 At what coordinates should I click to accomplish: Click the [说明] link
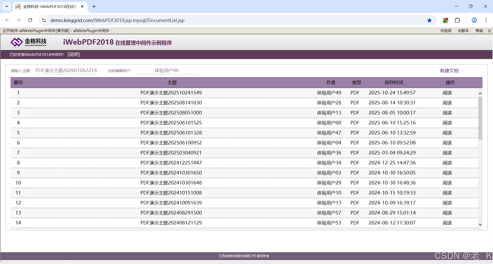pyautogui.click(x=74, y=54)
